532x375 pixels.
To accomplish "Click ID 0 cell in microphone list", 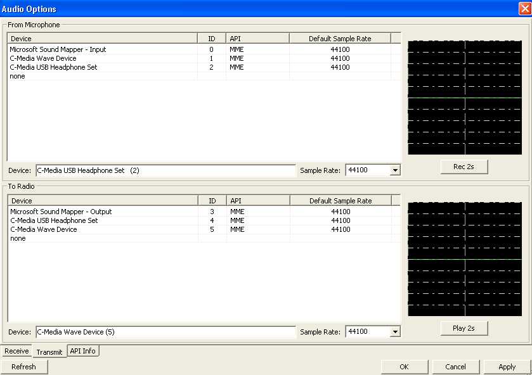I will coord(211,49).
